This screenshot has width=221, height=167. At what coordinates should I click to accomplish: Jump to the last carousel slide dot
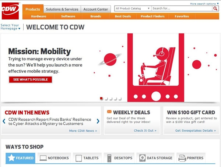120,99
